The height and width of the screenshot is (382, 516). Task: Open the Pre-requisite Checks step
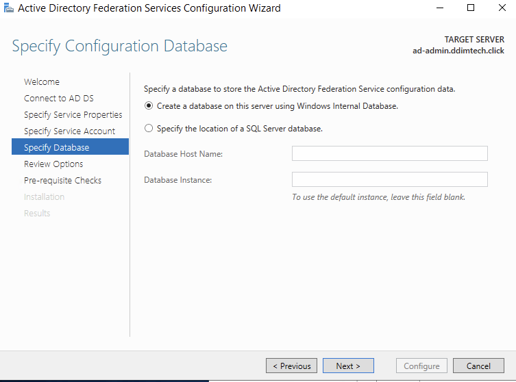(x=62, y=181)
